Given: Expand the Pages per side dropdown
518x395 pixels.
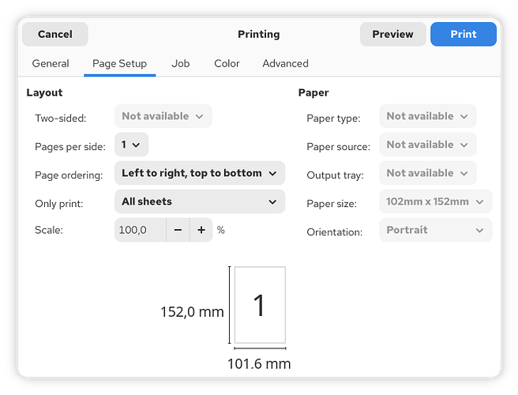Looking at the screenshot, I should pos(131,145).
